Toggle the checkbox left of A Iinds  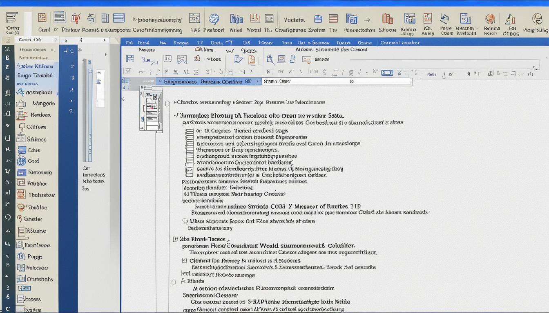(x=174, y=282)
